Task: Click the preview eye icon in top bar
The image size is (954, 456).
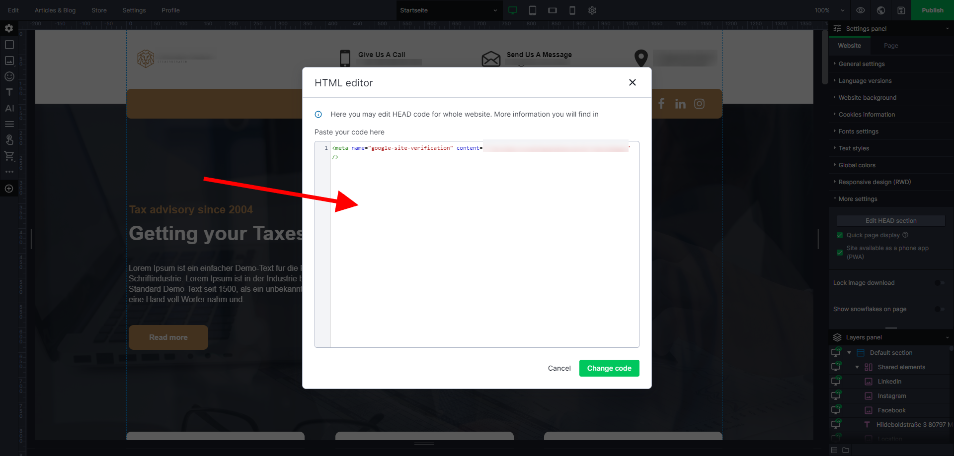Action: click(861, 10)
